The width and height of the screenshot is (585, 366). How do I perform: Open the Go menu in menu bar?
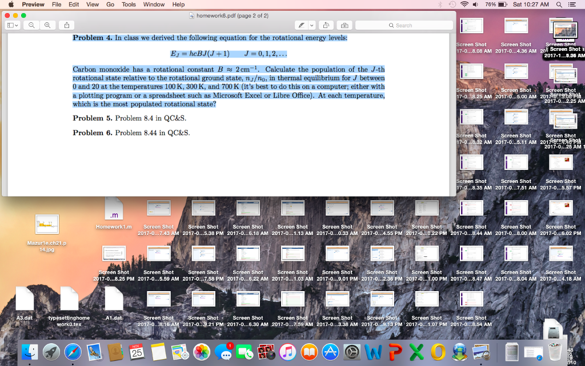[110, 5]
